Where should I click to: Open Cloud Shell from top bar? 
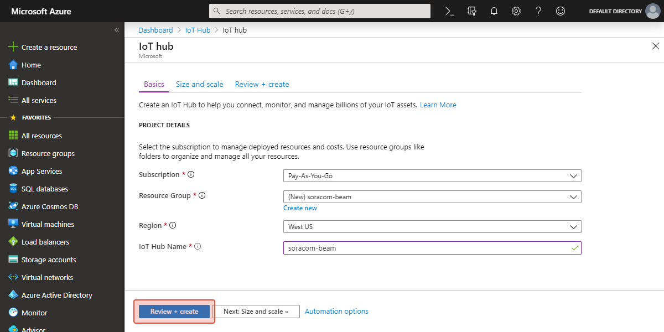pyautogui.click(x=450, y=11)
